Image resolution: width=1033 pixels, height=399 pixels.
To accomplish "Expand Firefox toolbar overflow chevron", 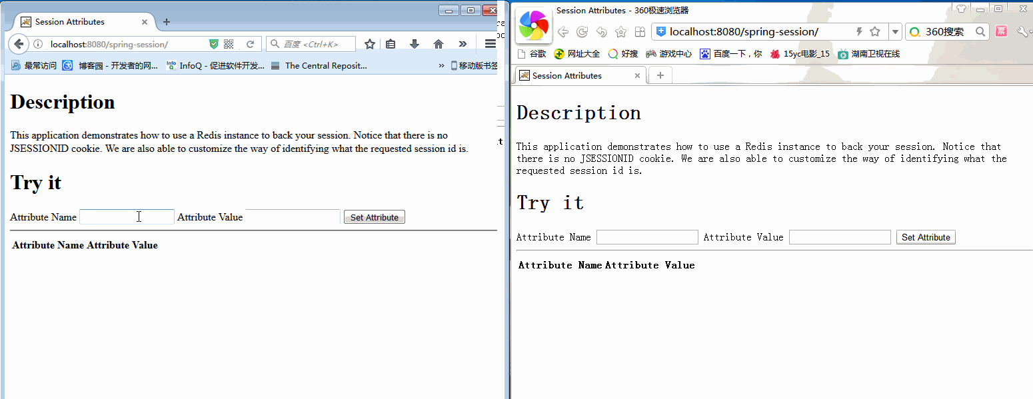I will coord(463,44).
